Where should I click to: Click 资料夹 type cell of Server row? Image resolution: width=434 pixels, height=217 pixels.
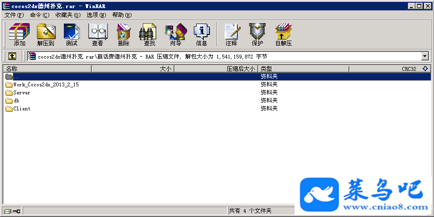[x=269, y=92]
